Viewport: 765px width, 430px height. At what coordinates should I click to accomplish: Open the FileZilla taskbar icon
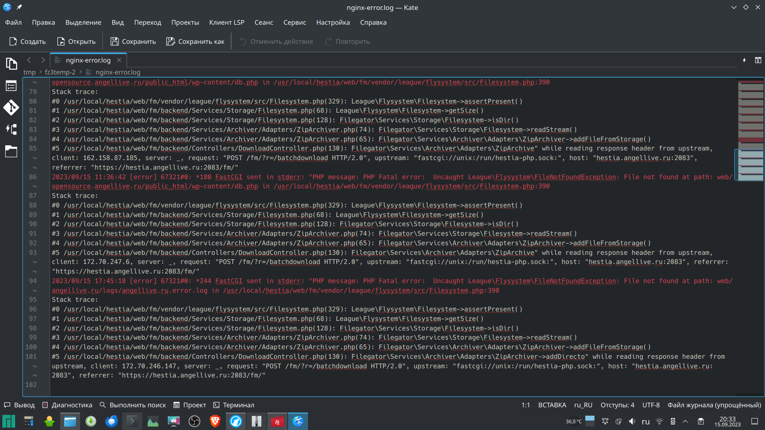tap(277, 421)
